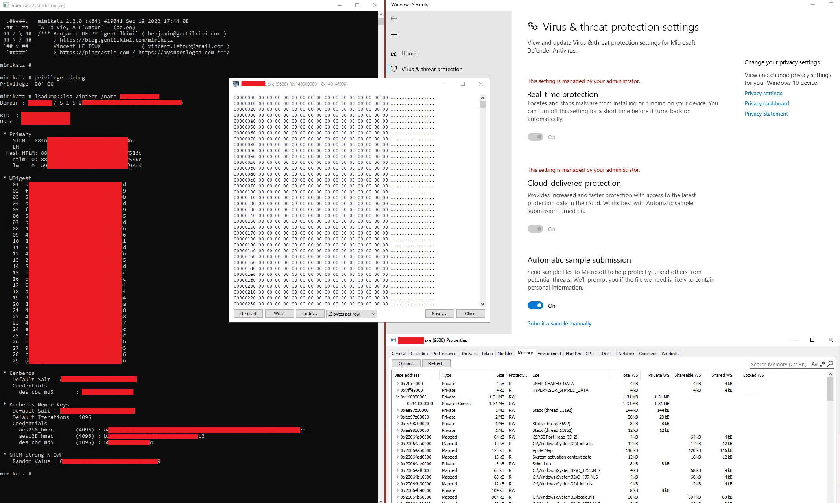Sort memory list by Base address column

(415, 375)
